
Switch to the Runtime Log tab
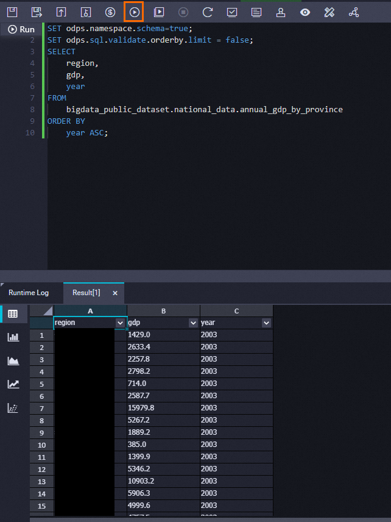pyautogui.click(x=29, y=293)
